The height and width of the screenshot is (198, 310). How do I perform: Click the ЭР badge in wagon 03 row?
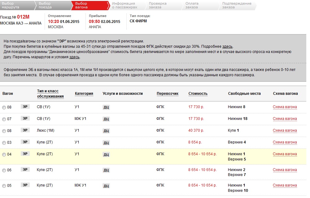(25, 142)
